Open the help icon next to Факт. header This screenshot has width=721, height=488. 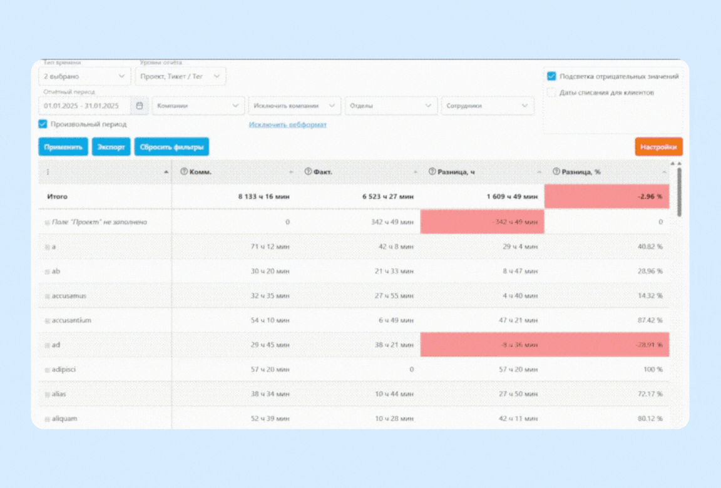pyautogui.click(x=308, y=171)
